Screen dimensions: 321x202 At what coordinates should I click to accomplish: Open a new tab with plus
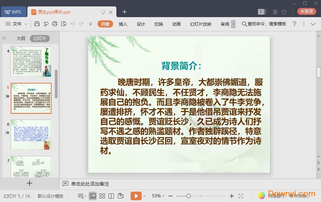click(x=125, y=12)
